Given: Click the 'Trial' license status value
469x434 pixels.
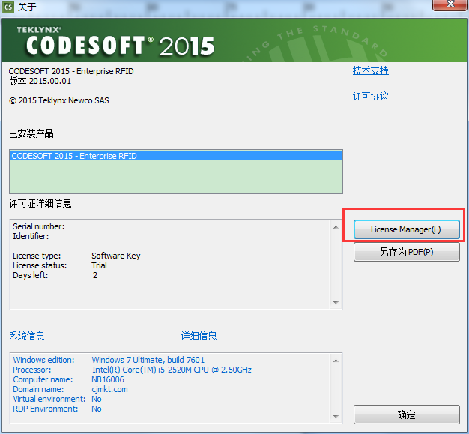Looking at the screenshot, I should (99, 265).
